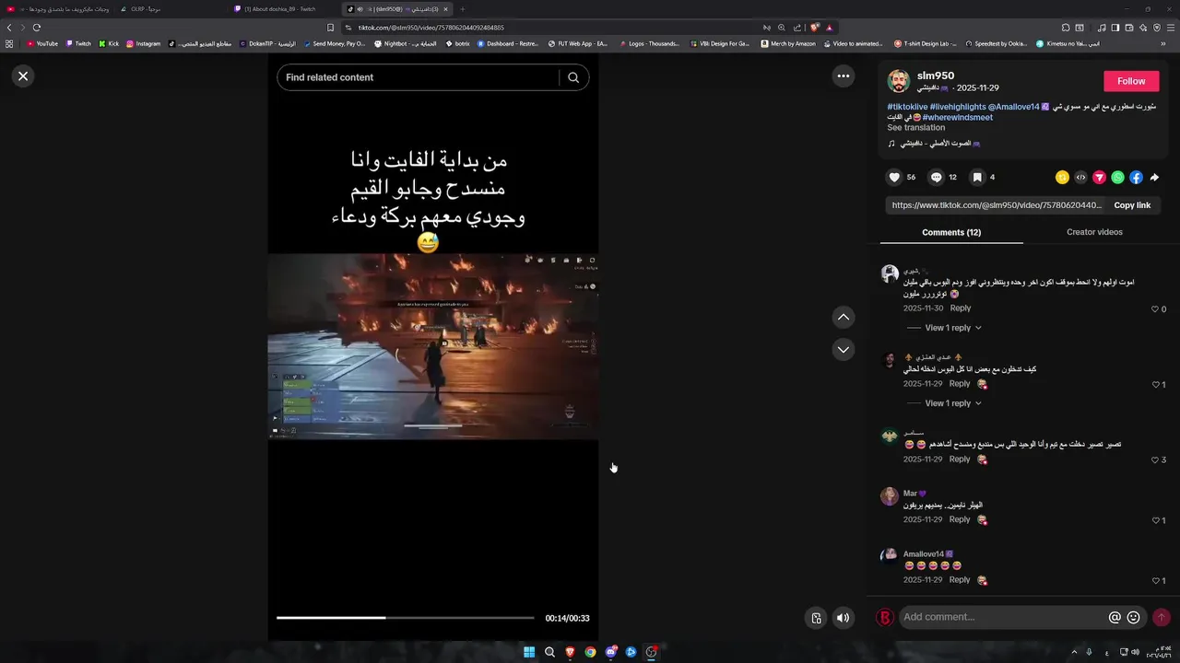Click the search magnifier in Find related content

(573, 77)
